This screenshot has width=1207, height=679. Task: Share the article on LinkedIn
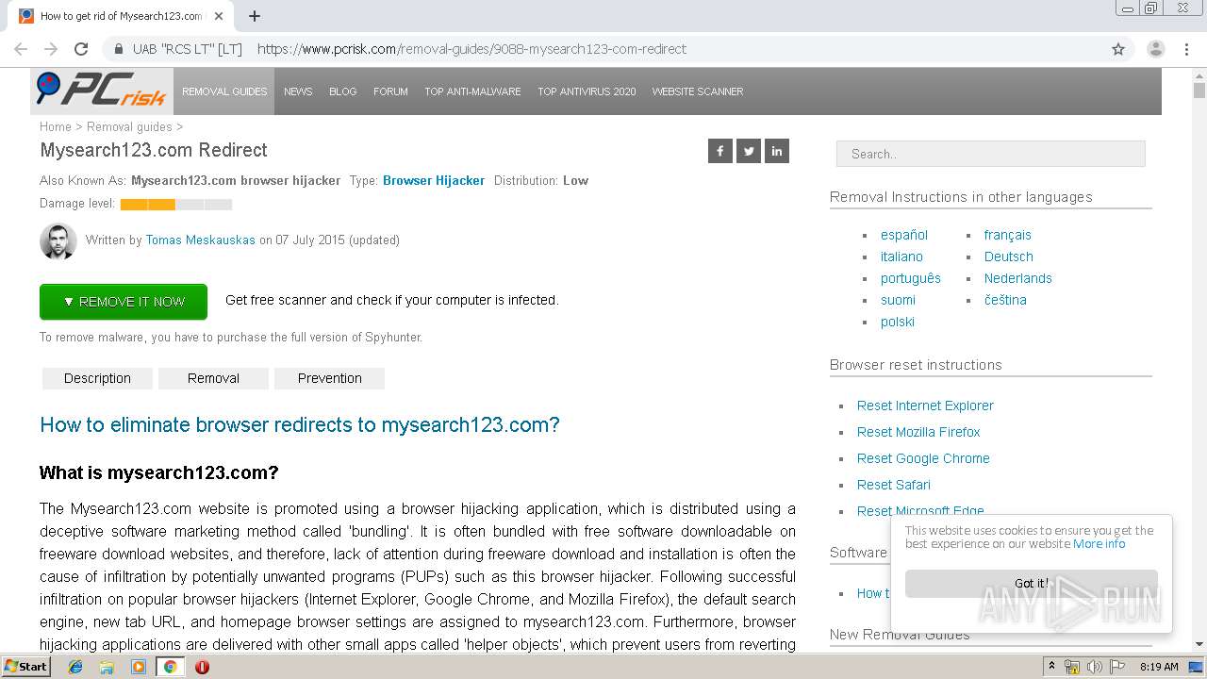[x=777, y=151]
